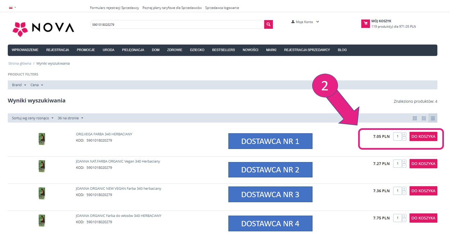Add the 7.27 PLN product to cart
The width and height of the screenshot is (450, 234).
[x=423, y=164]
